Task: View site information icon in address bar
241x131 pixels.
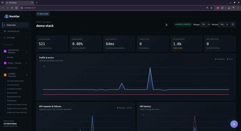Action: tap(22, 8)
